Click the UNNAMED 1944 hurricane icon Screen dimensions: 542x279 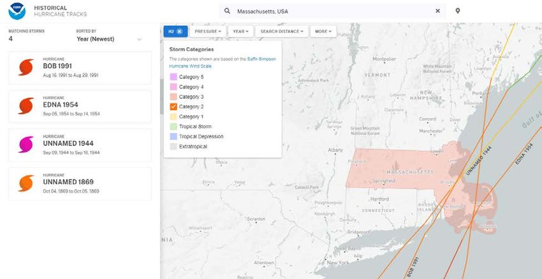point(26,145)
